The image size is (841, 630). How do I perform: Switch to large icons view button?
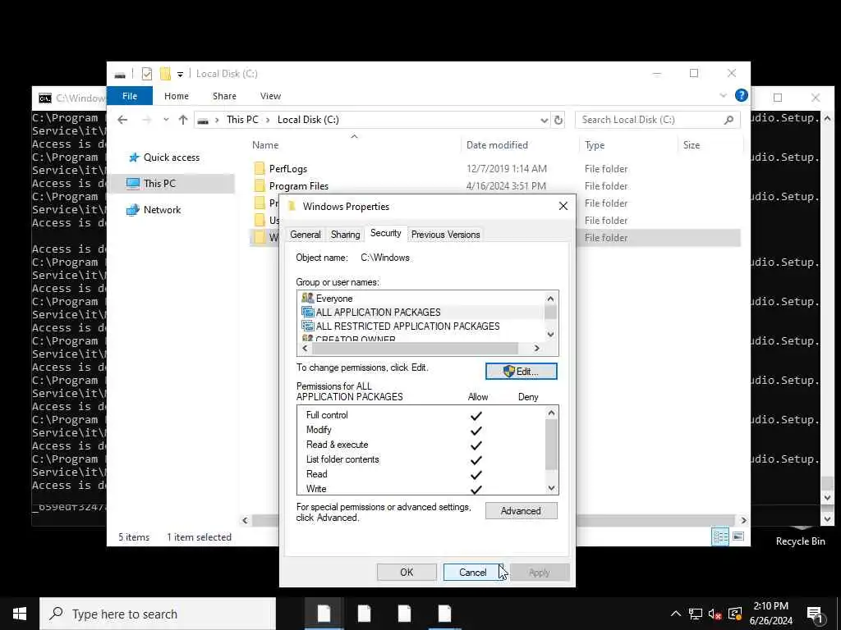click(738, 536)
